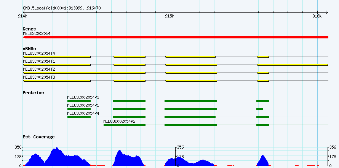This screenshot has width=339, height=168.
Task: Click the 916k ruler tick label
Action: 317,16
